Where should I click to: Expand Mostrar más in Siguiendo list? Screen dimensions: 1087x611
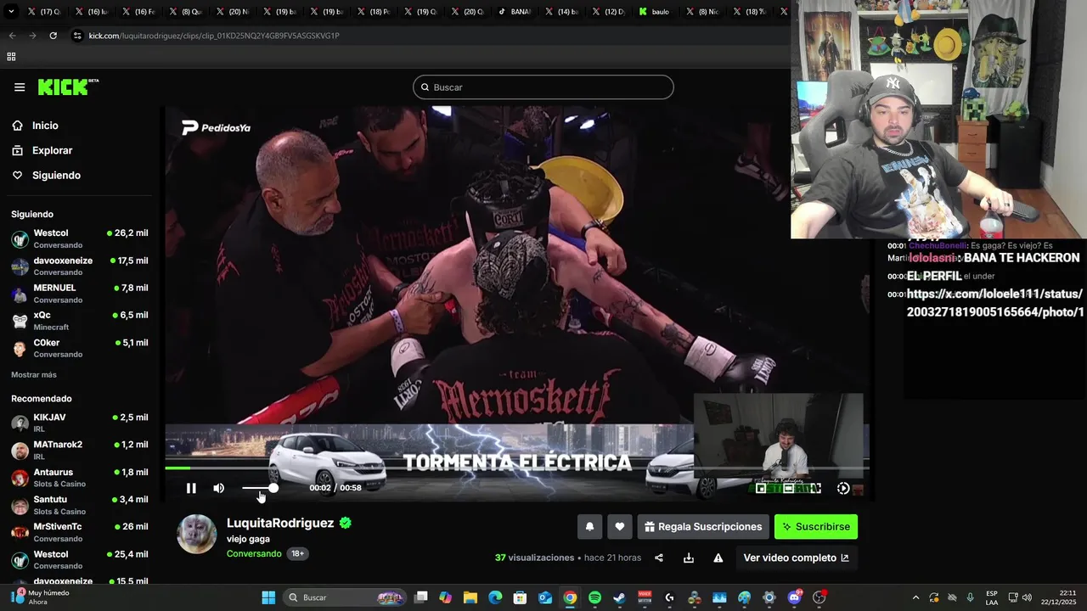(x=34, y=375)
